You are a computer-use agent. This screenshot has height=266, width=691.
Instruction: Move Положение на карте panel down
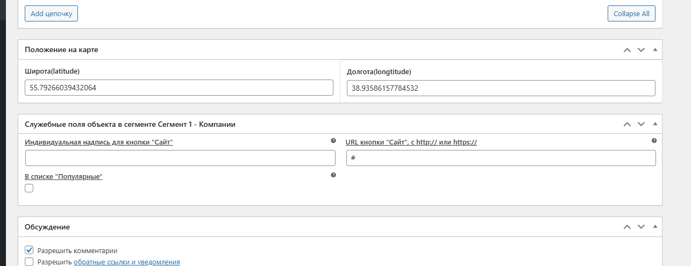click(641, 50)
